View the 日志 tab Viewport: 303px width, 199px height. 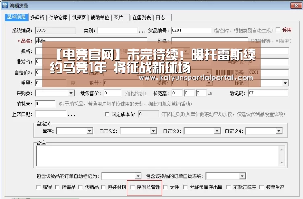coord(160,18)
